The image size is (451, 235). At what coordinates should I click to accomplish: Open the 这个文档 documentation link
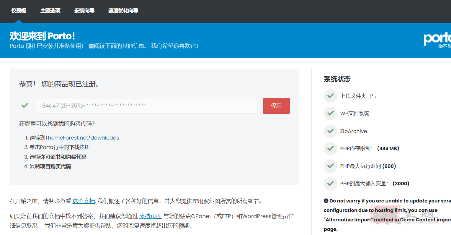84,201
